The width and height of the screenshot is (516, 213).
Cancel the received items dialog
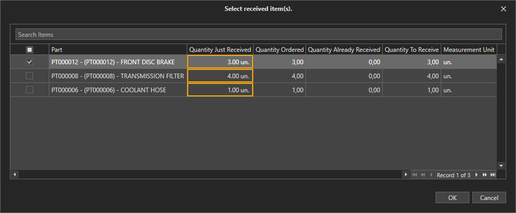489,197
